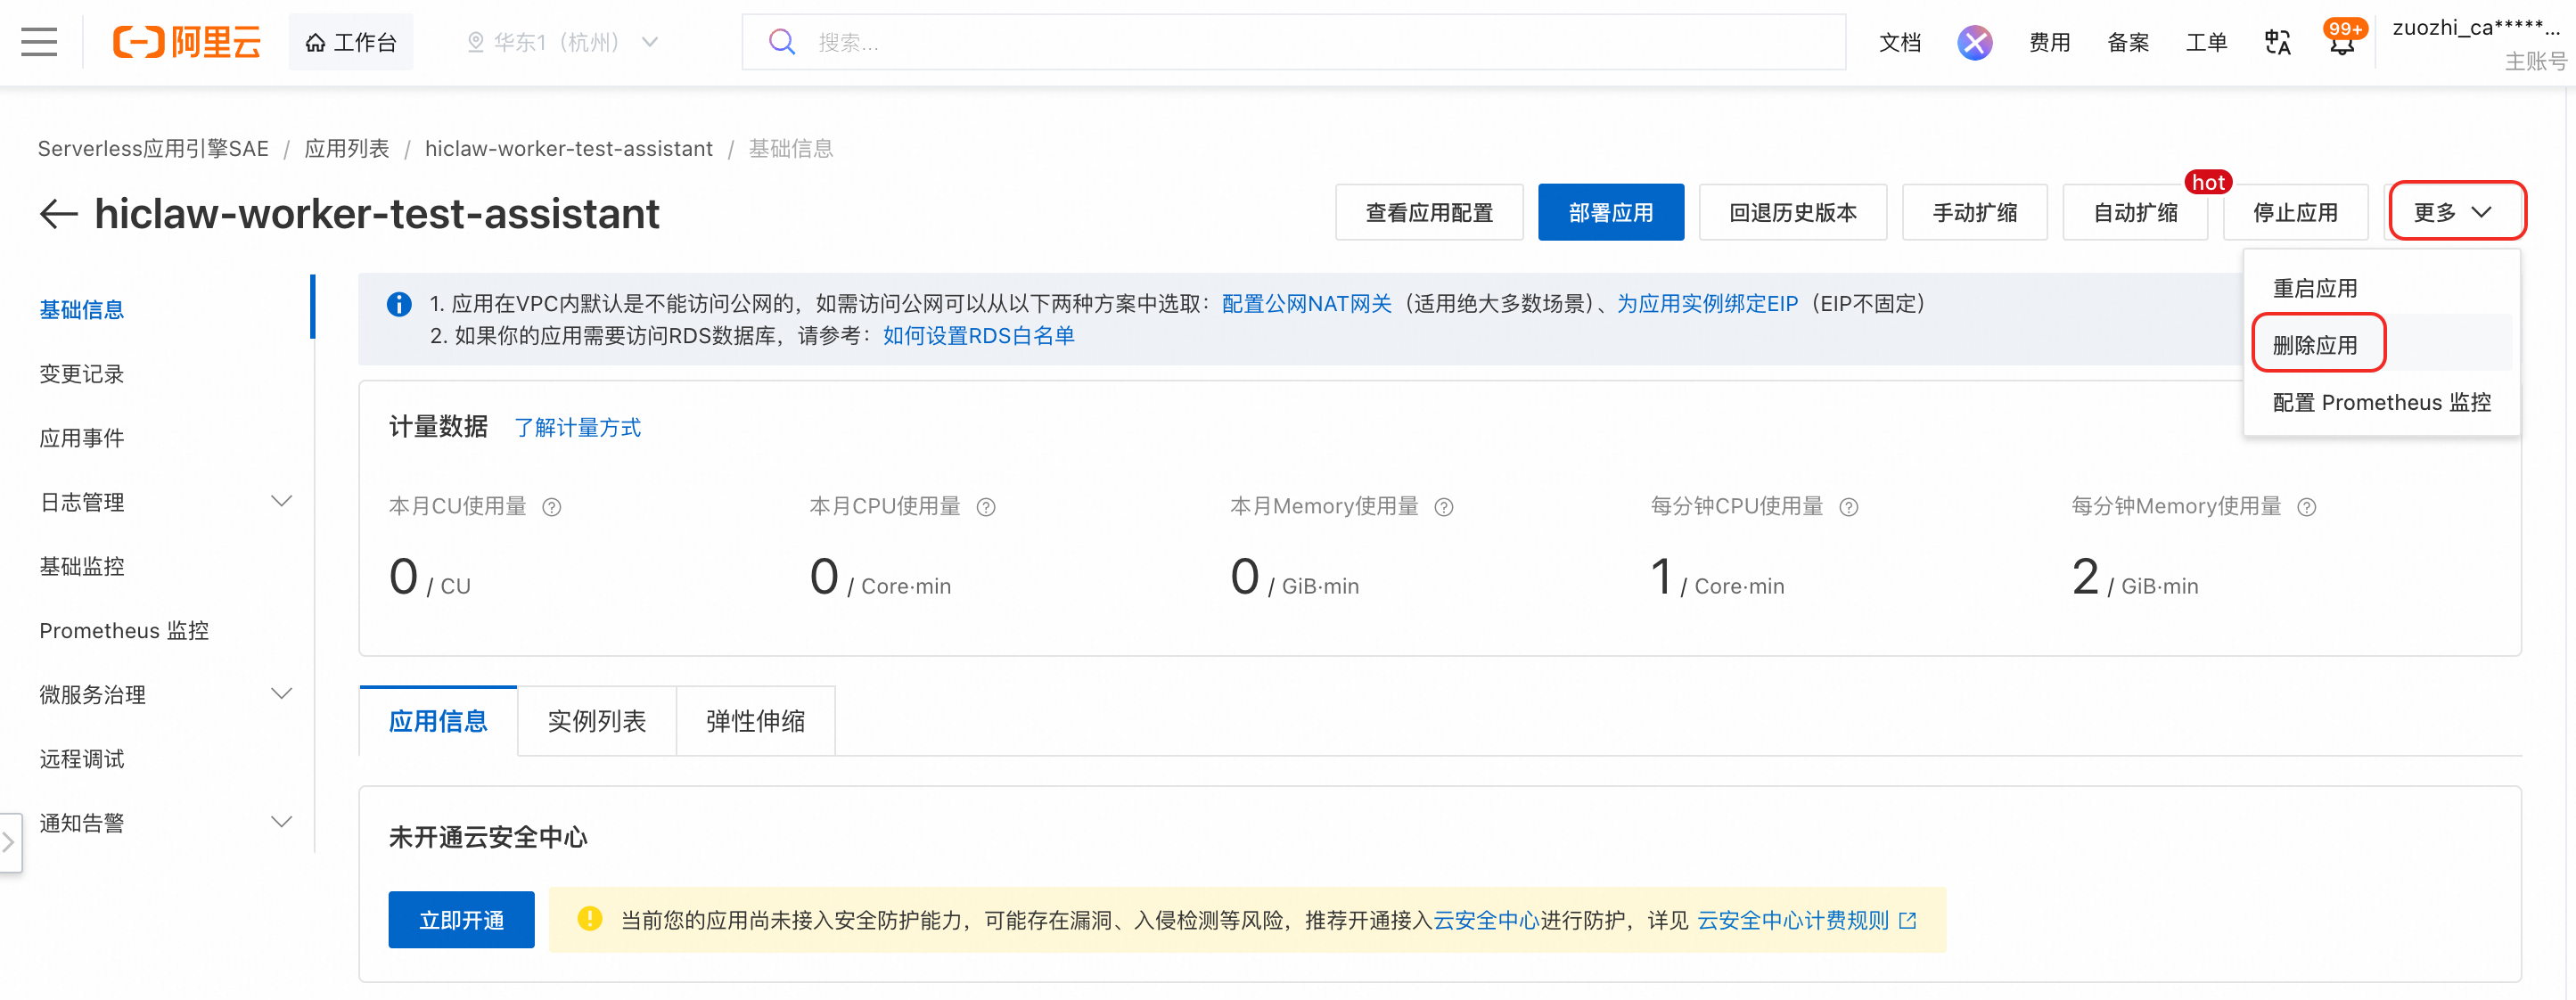
Task: Open 工单 in the top bar
Action: click(2206, 42)
